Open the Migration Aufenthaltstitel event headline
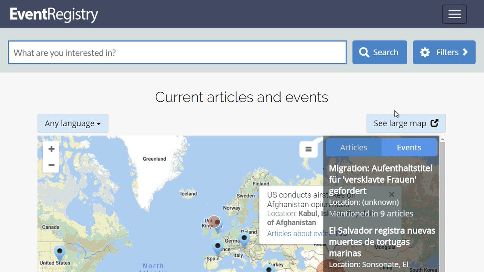The height and width of the screenshot is (272, 484). 380,179
